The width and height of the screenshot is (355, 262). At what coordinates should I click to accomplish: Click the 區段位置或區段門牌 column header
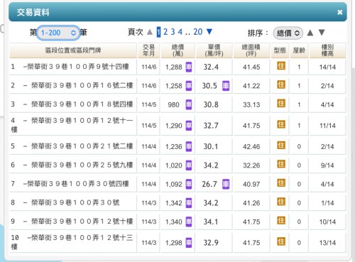(73, 50)
